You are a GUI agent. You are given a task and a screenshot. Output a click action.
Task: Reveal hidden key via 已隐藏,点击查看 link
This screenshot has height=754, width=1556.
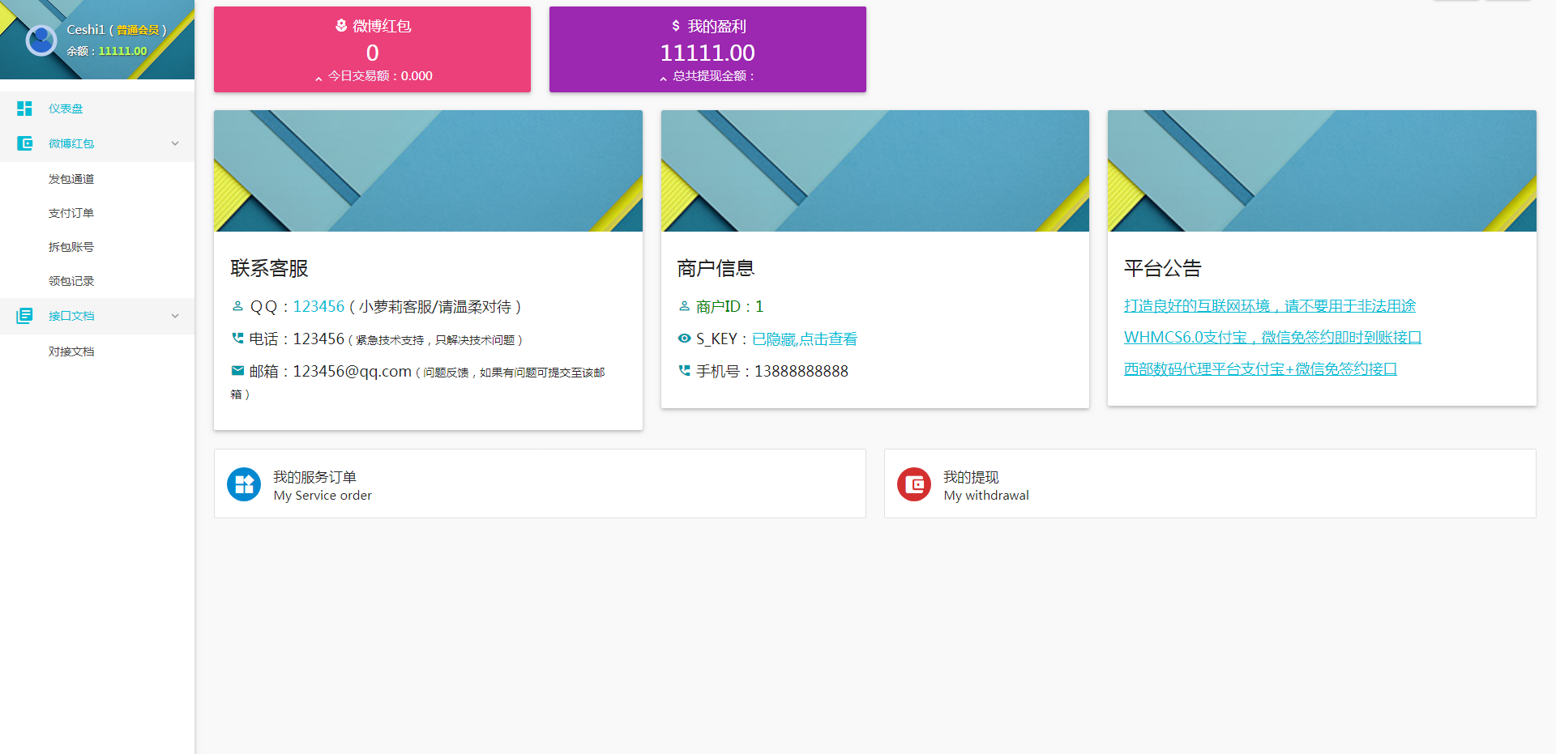pyautogui.click(x=804, y=339)
